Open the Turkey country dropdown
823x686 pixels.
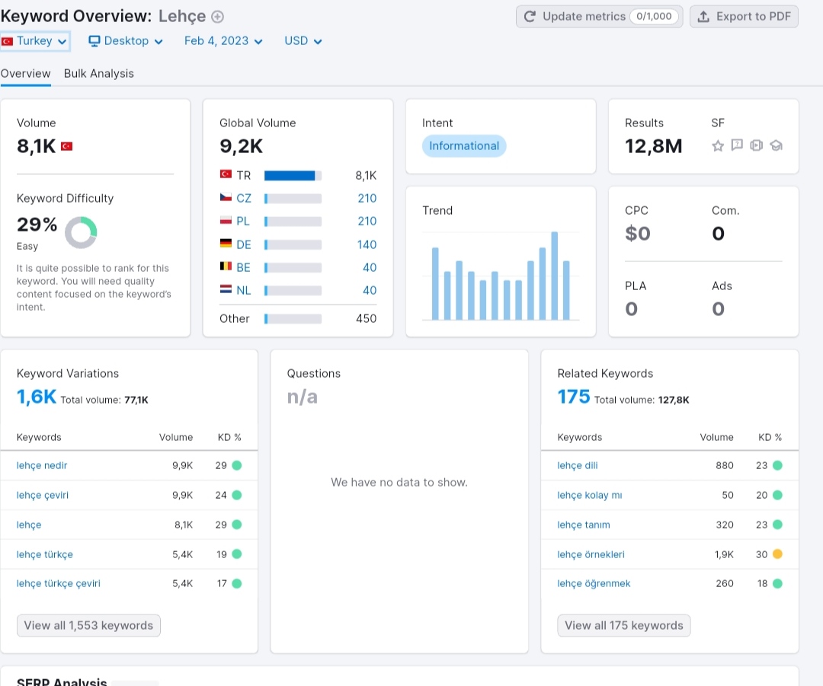click(34, 41)
